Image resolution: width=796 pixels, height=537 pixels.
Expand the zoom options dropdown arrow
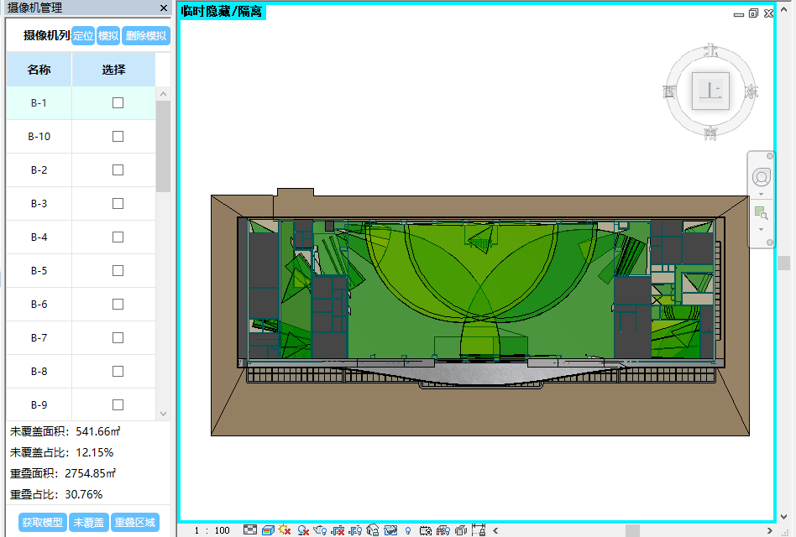[x=761, y=229]
